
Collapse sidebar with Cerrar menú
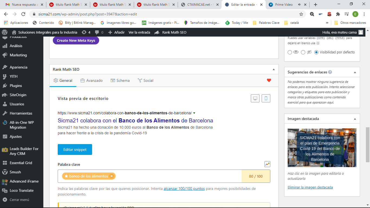19,200
